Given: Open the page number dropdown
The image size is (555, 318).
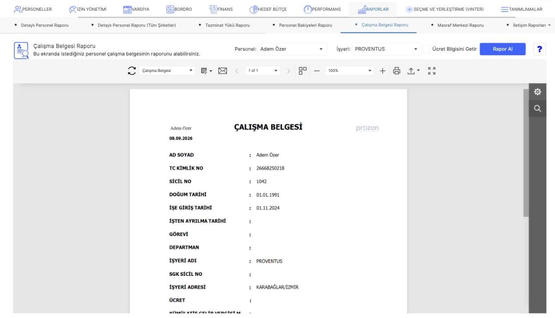Looking at the screenshot, I should point(263,71).
